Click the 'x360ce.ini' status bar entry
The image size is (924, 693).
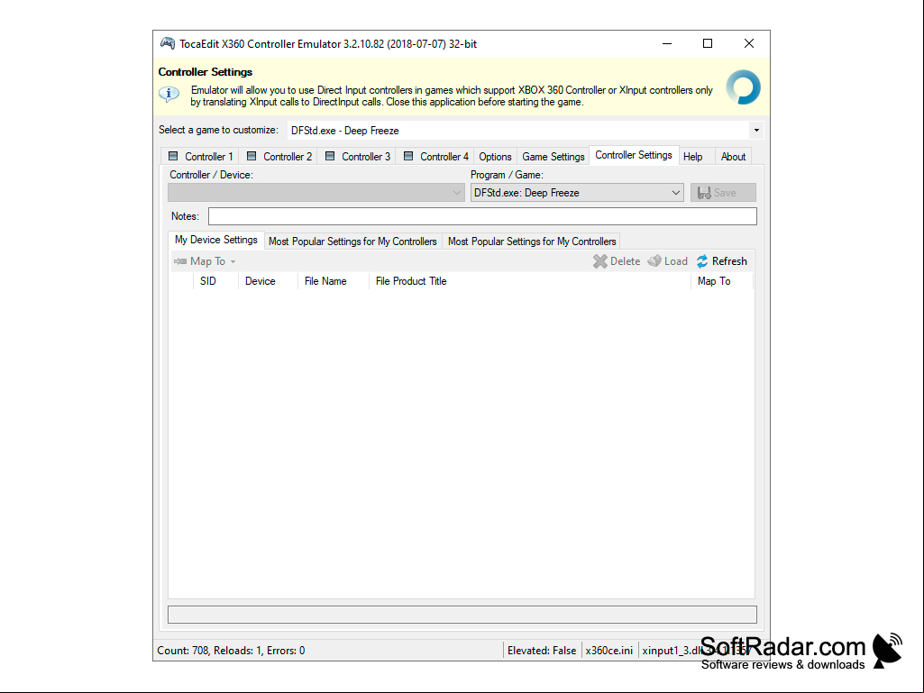tap(608, 651)
